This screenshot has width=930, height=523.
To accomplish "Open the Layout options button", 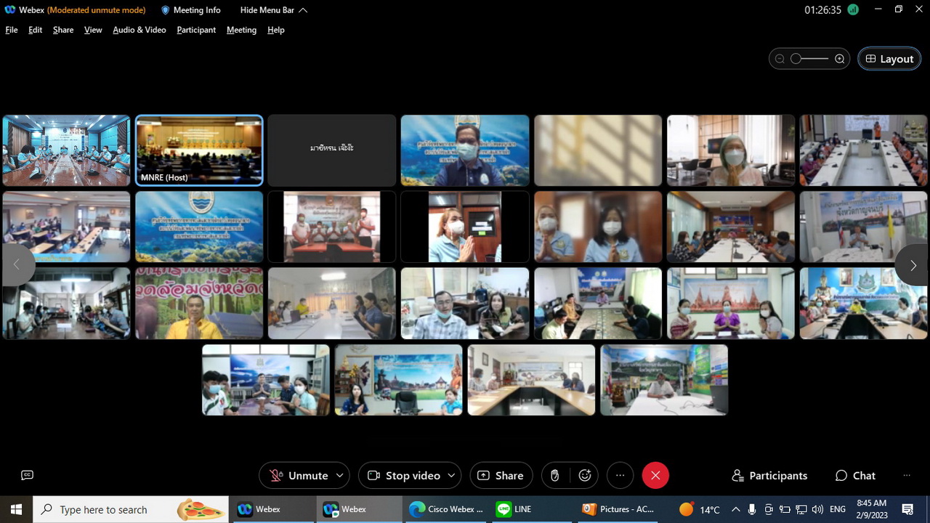I will (889, 59).
